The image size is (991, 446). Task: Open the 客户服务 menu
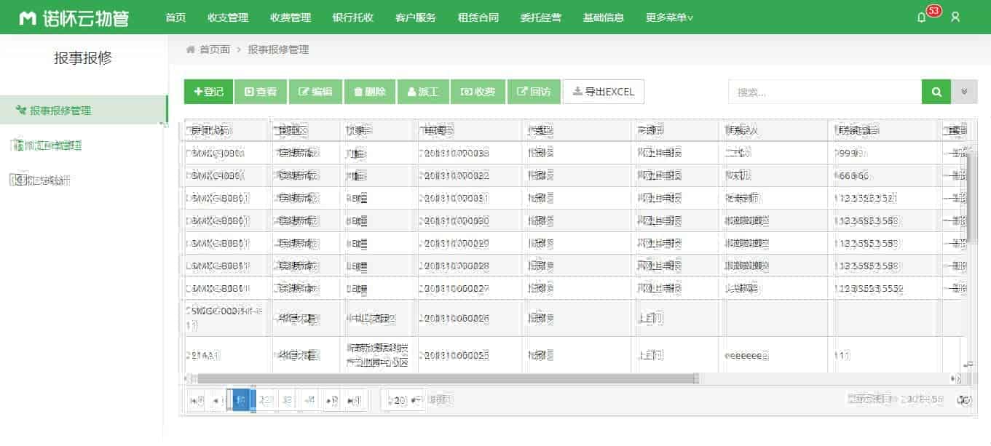point(416,17)
